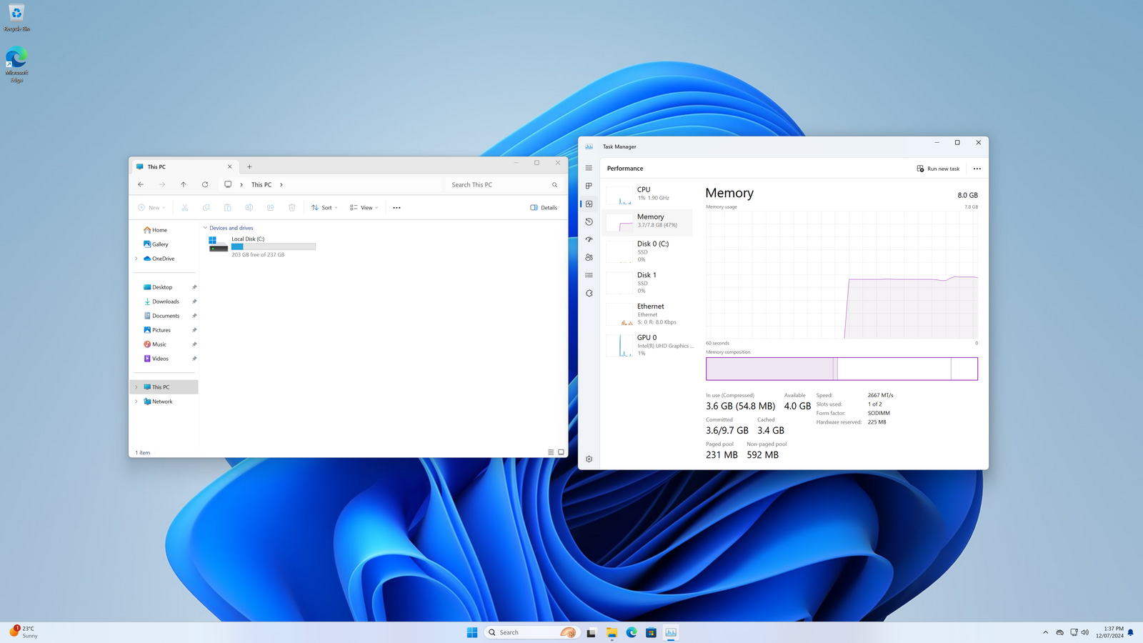The height and width of the screenshot is (643, 1143).
Task: Select Performance page icon in Task Manager
Action: tap(589, 204)
